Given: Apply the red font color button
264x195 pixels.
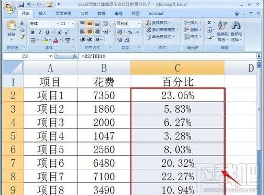Looking at the screenshot, I should coord(56,40).
